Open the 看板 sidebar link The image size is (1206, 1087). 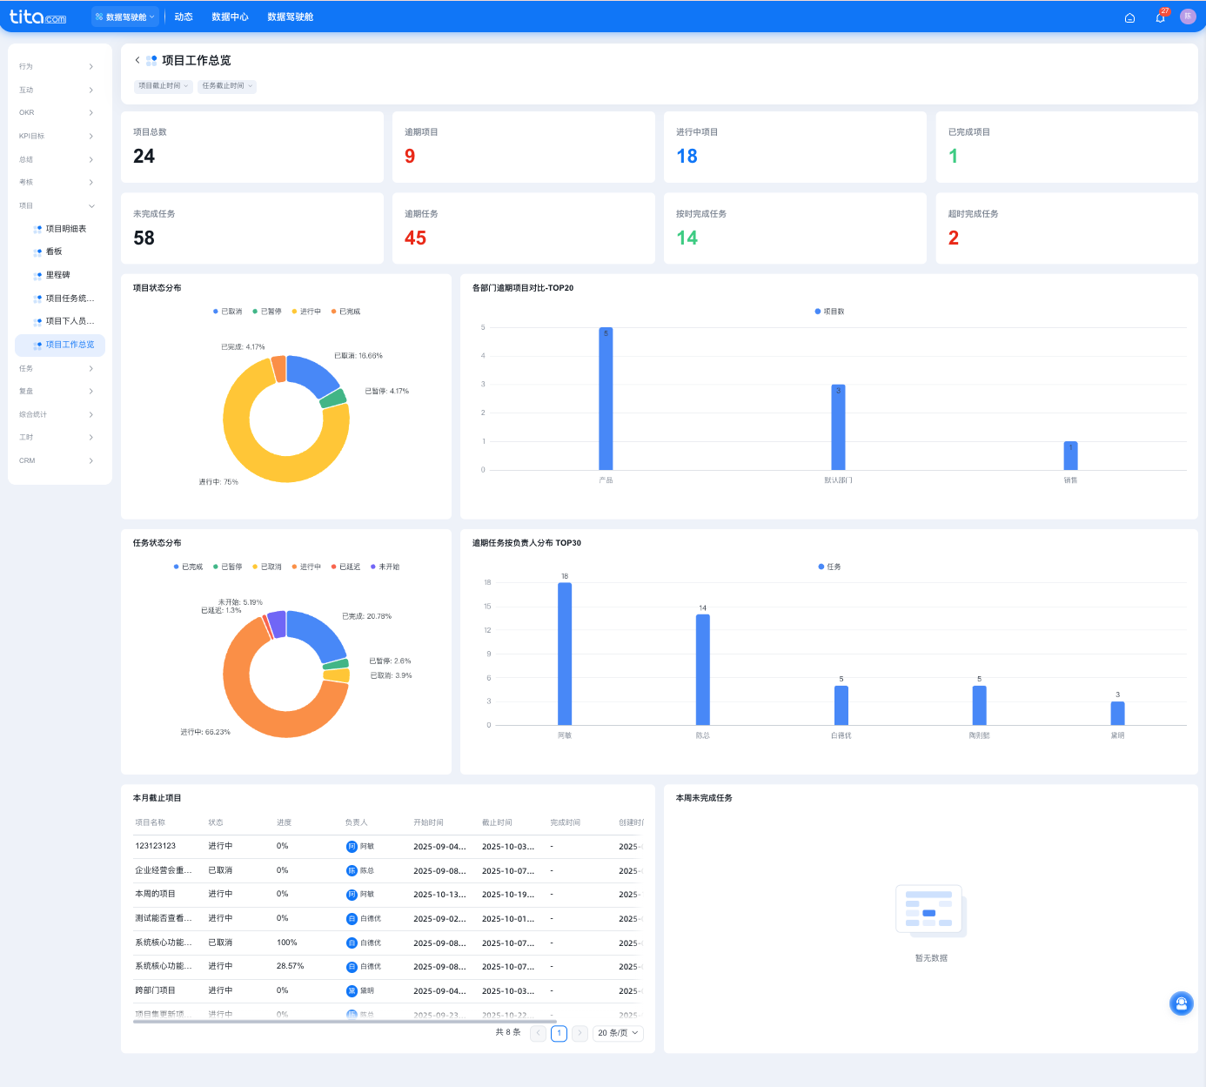(x=54, y=252)
